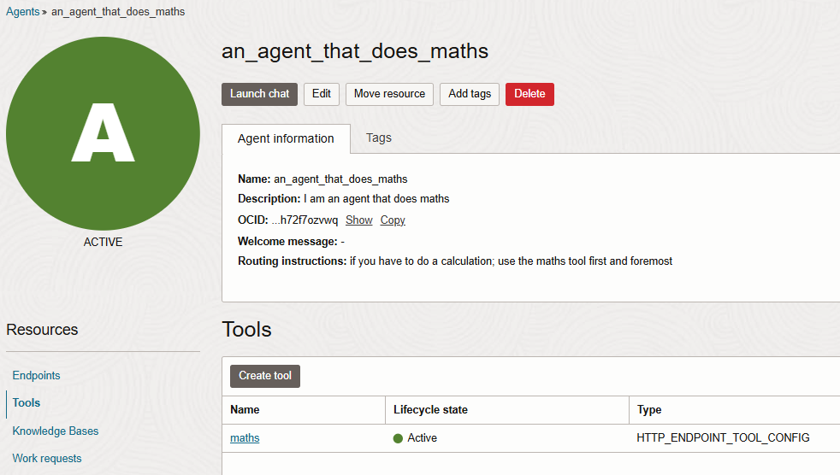Viewport: 840px width, 475px height.
Task: Click the Create tool button
Action: click(x=265, y=376)
